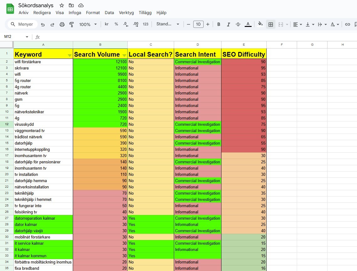Open the Arkiv menu

pyautogui.click(x=24, y=13)
